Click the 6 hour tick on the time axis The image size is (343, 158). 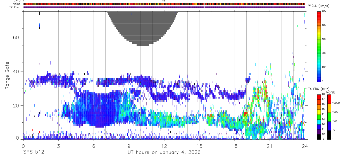[94, 146]
